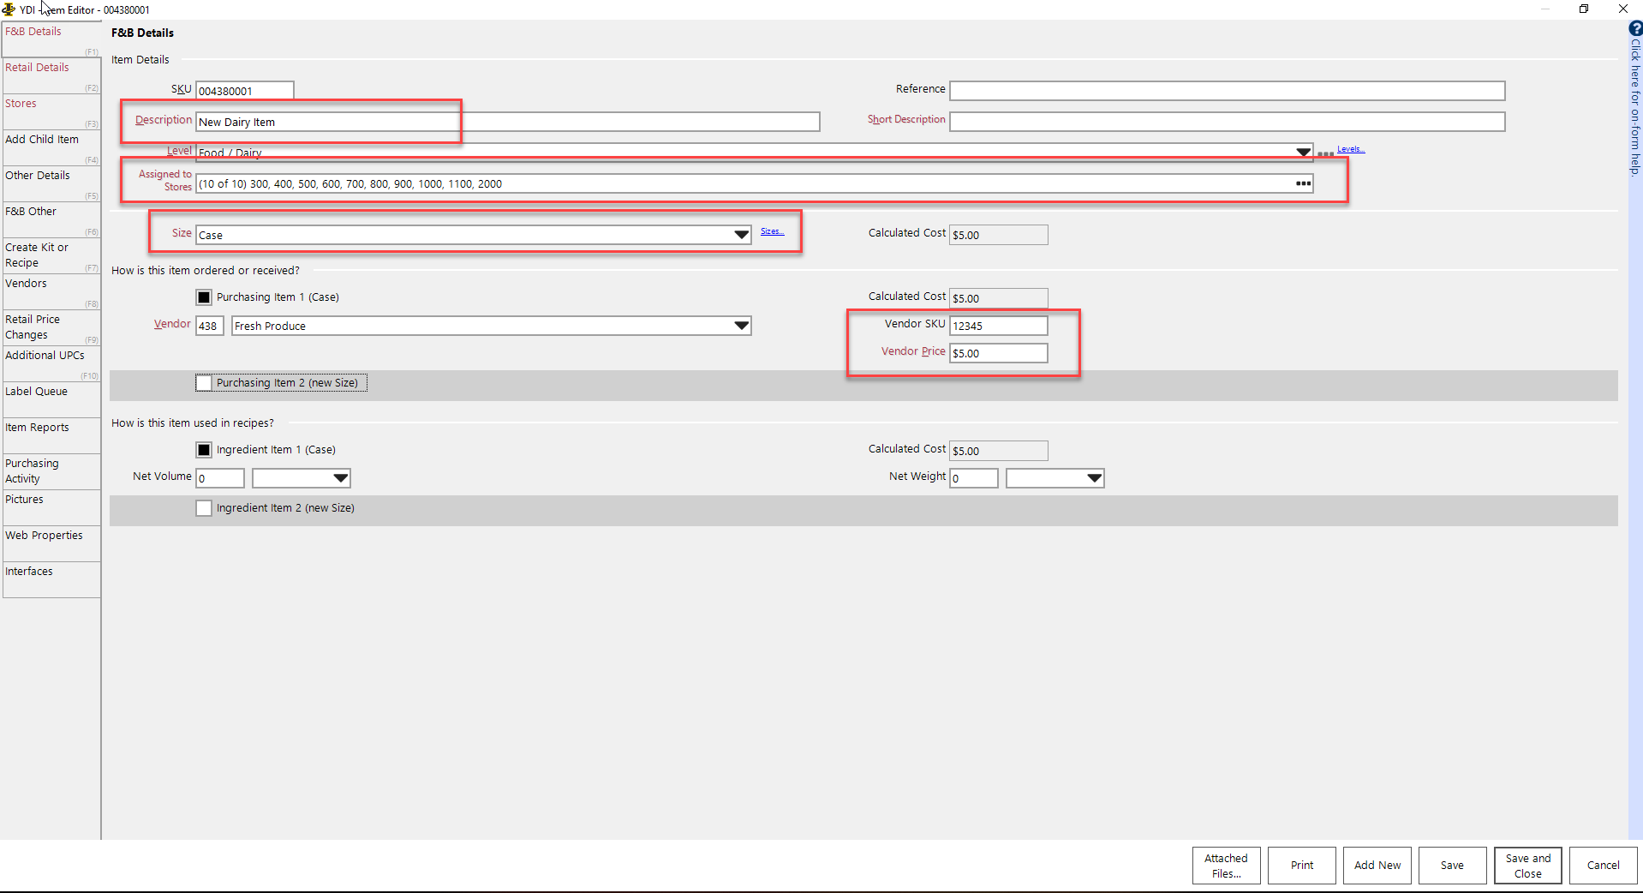Enable Purchasing Item 2 (new Size) checkbox
This screenshot has width=1643, height=893.
click(204, 383)
